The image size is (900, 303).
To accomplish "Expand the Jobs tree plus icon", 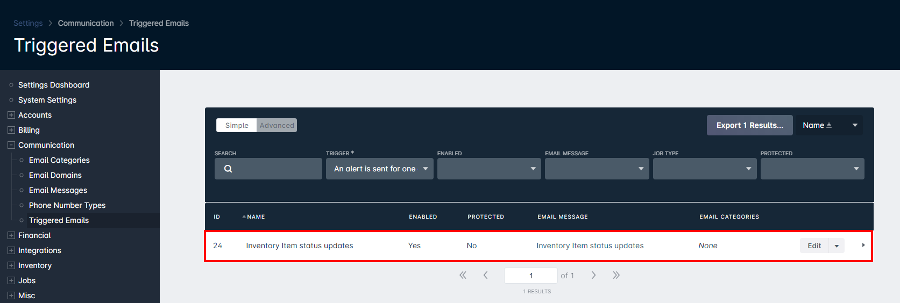I will pyautogui.click(x=11, y=280).
